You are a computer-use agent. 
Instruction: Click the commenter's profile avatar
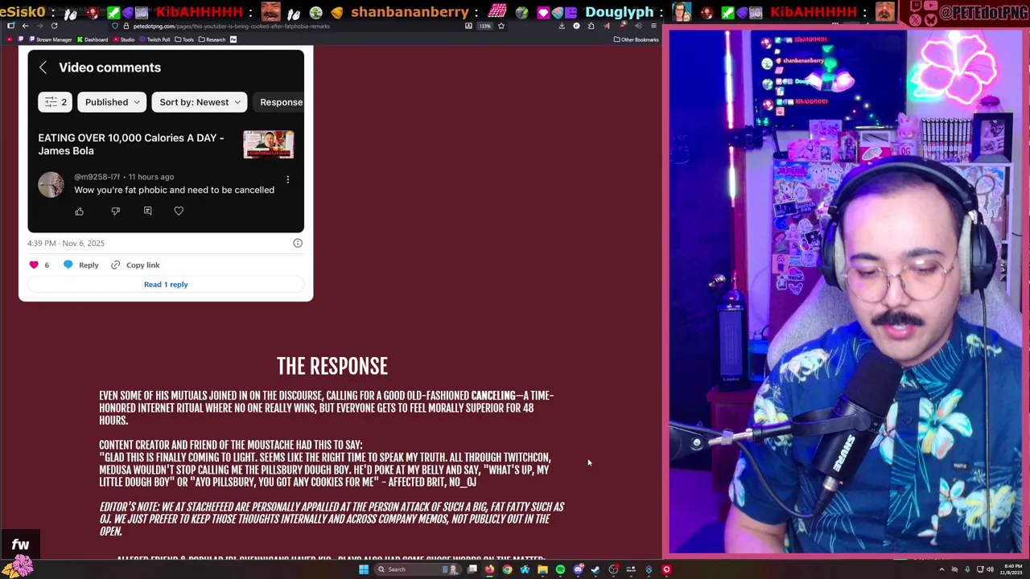point(51,184)
